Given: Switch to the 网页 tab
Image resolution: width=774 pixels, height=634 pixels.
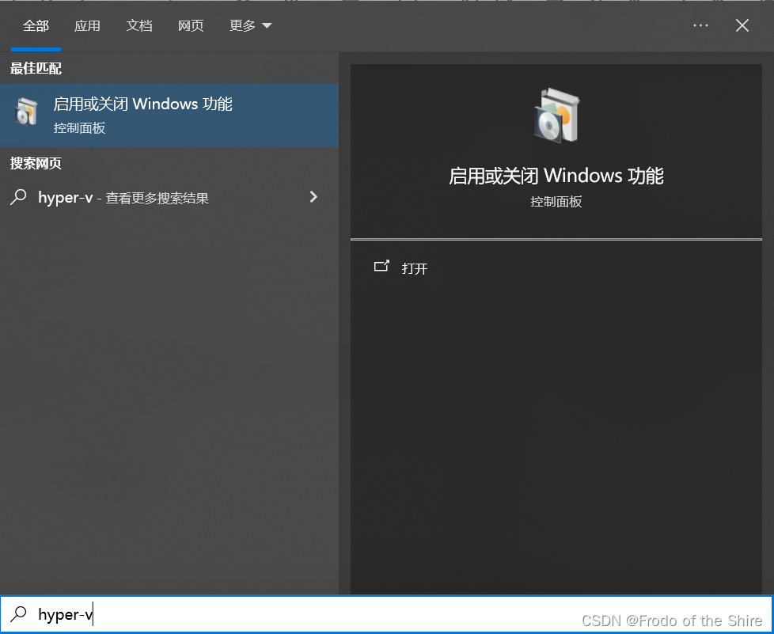Looking at the screenshot, I should tap(191, 25).
